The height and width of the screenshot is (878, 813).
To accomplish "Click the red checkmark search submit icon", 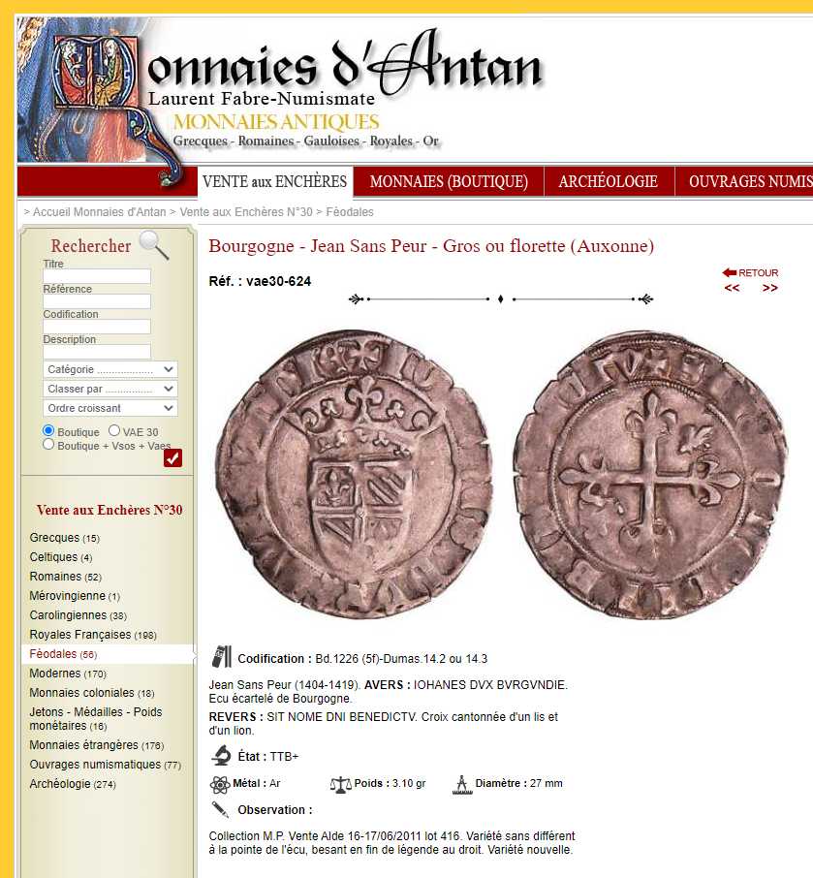I will [173, 457].
